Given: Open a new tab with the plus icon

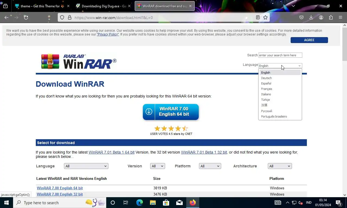Looking at the screenshot, I should (x=201, y=6).
